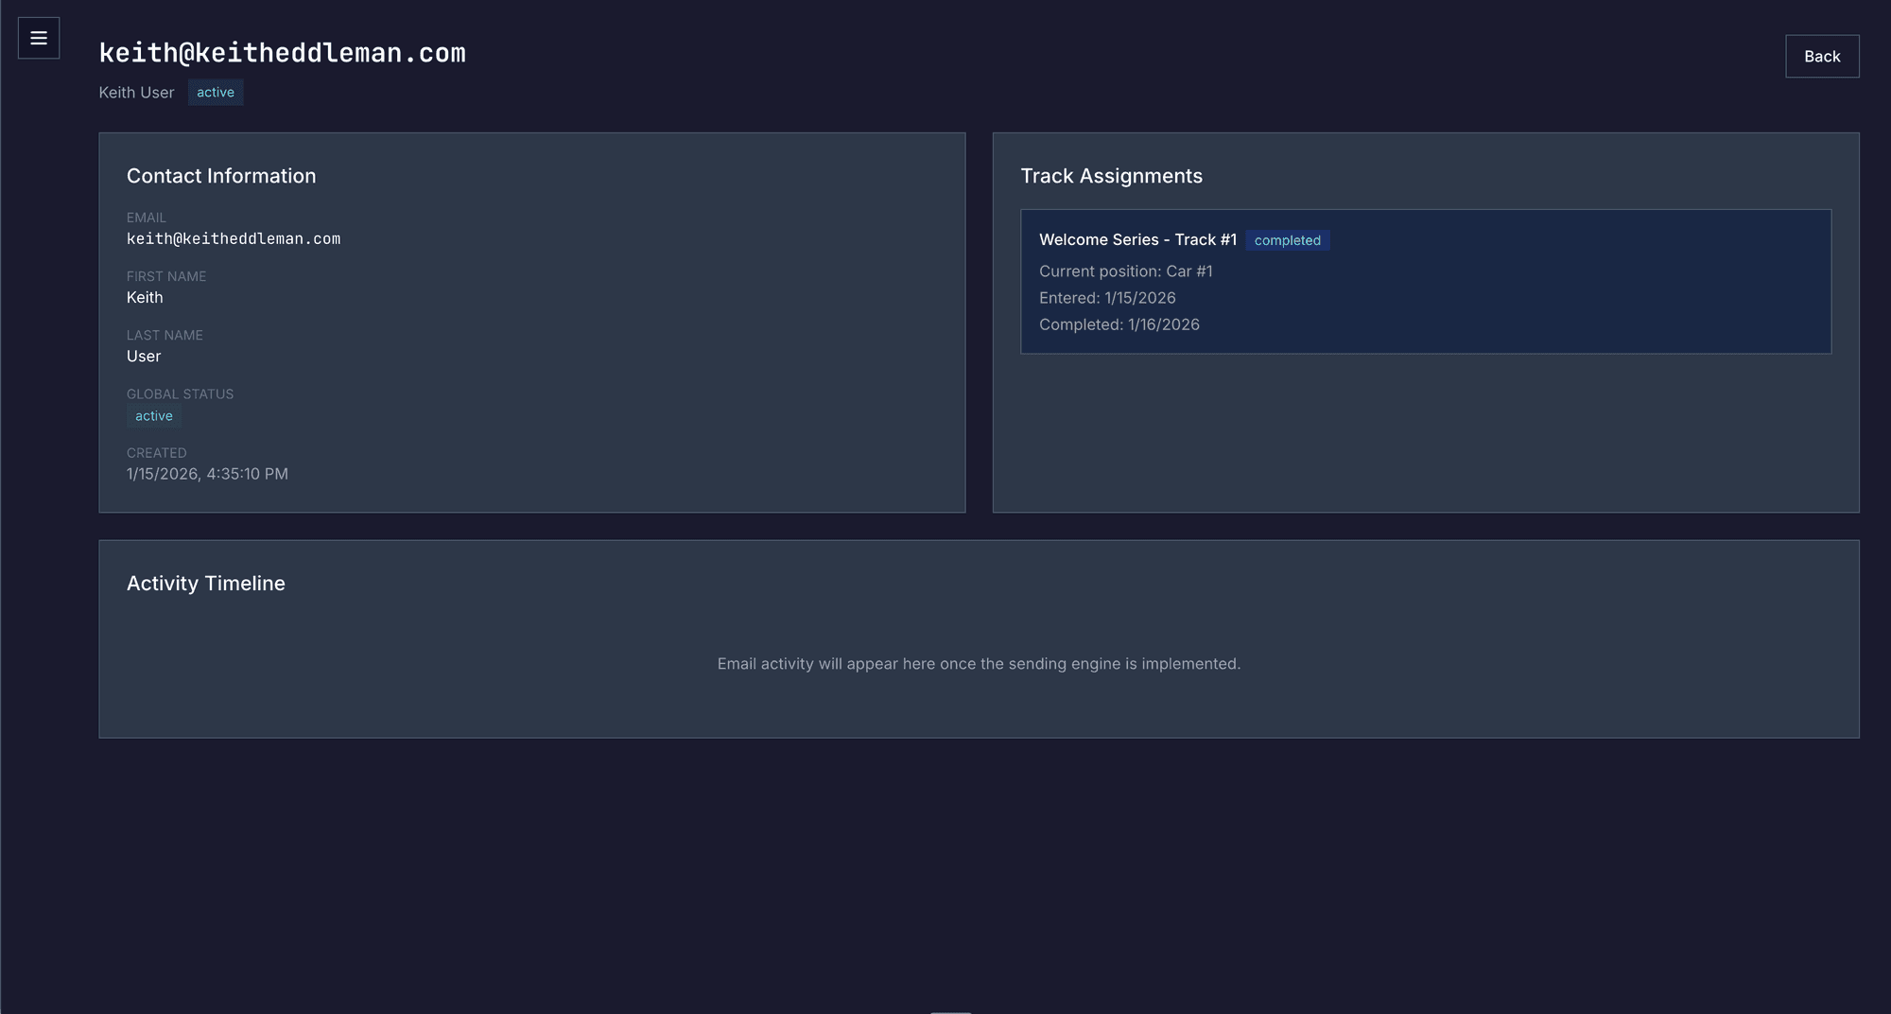Open the hamburger sidebar menu
Viewport: 1891px width, 1014px height.
click(x=39, y=38)
